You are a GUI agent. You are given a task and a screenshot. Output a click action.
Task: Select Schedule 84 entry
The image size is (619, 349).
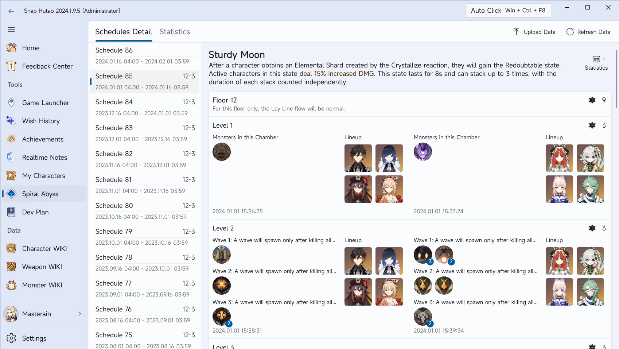[145, 107]
